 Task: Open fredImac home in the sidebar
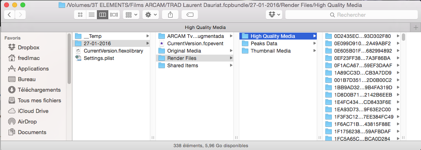point(28,58)
